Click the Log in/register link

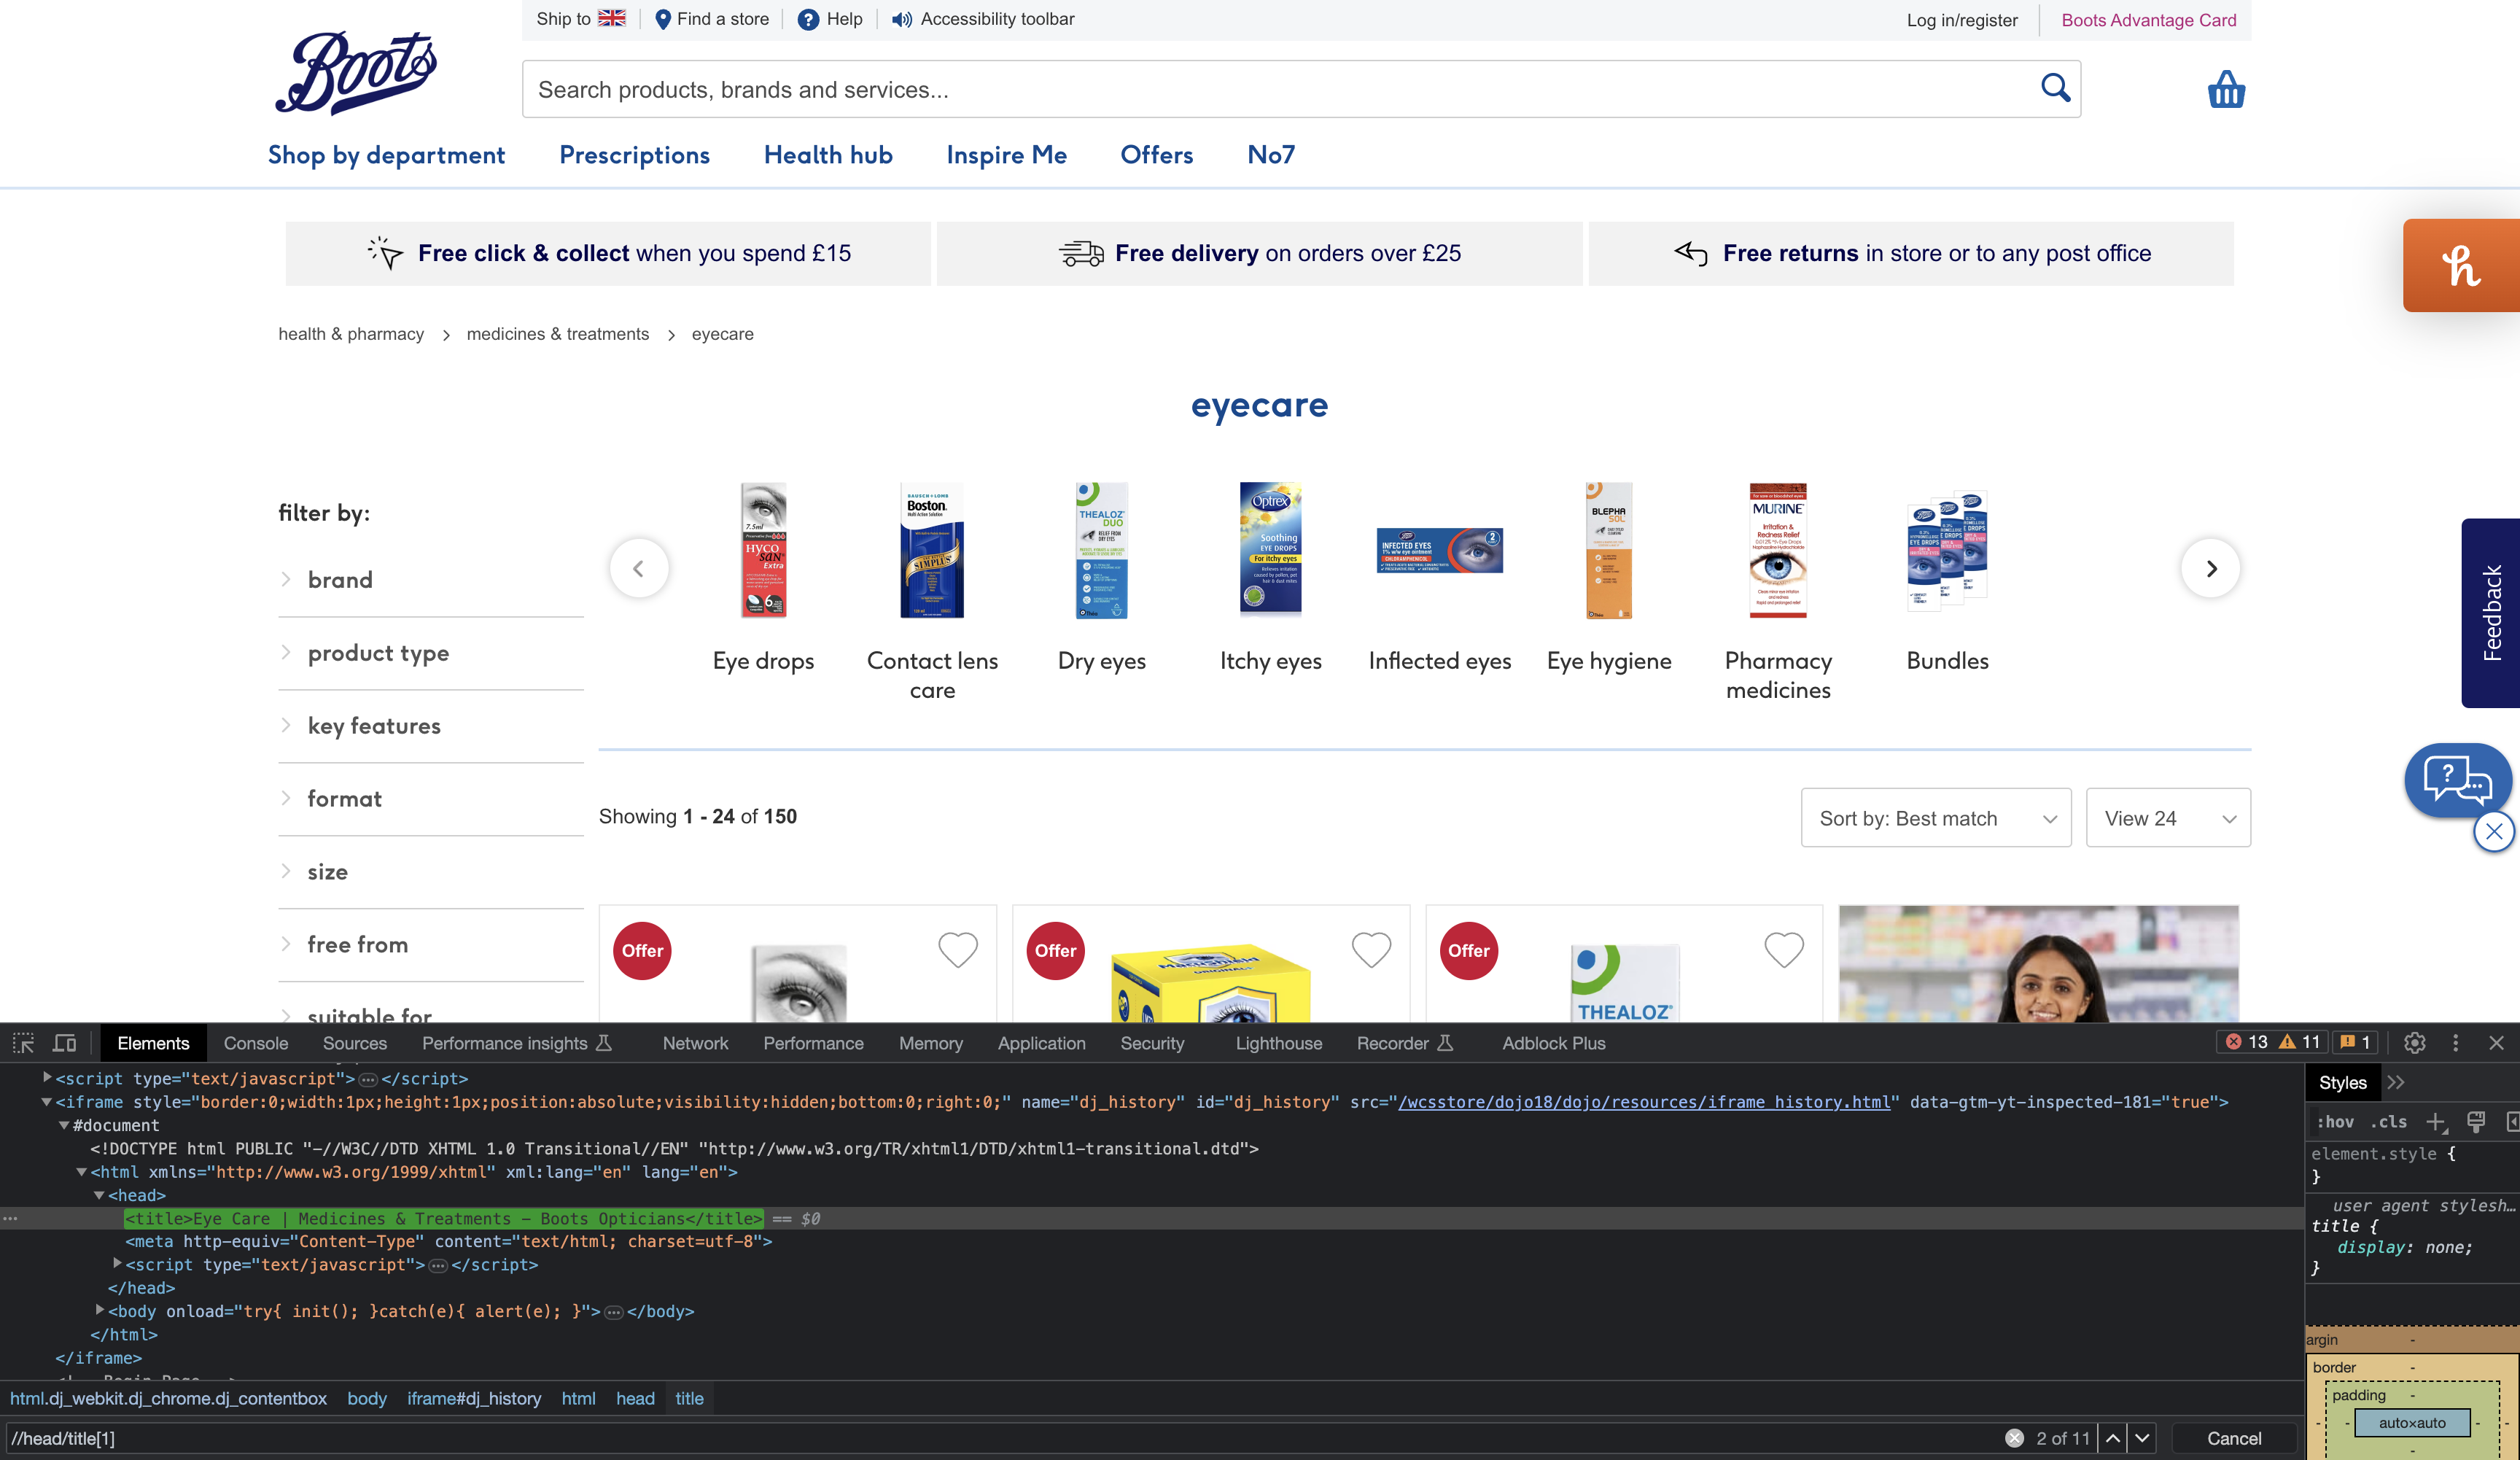(x=1961, y=19)
